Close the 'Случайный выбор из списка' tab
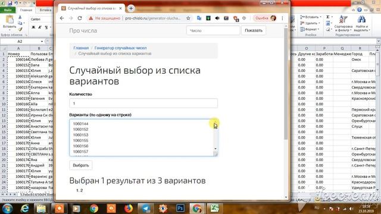381x214 pixels. (120, 8)
